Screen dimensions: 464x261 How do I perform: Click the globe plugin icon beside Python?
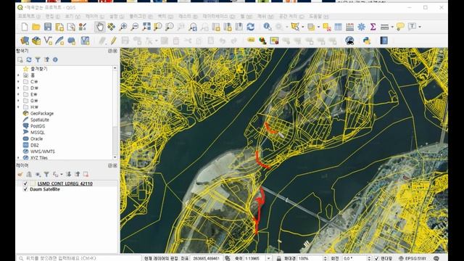click(x=349, y=41)
